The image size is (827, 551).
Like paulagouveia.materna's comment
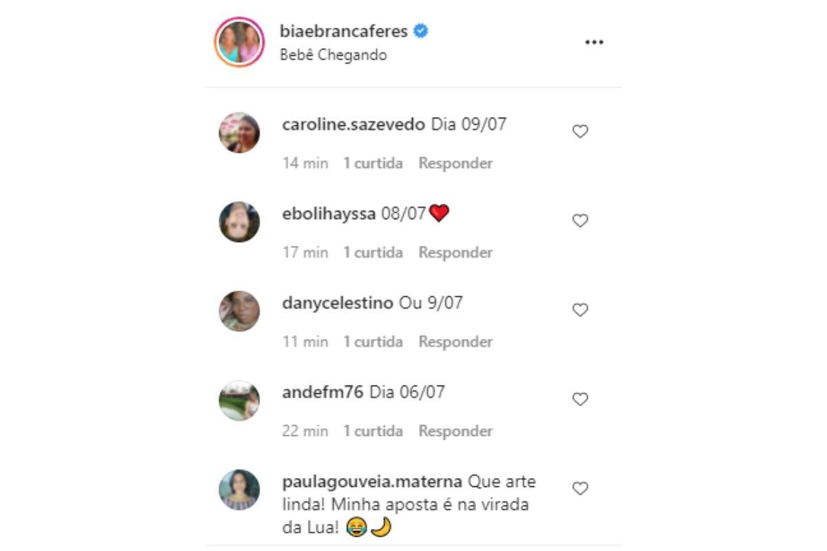click(x=580, y=488)
